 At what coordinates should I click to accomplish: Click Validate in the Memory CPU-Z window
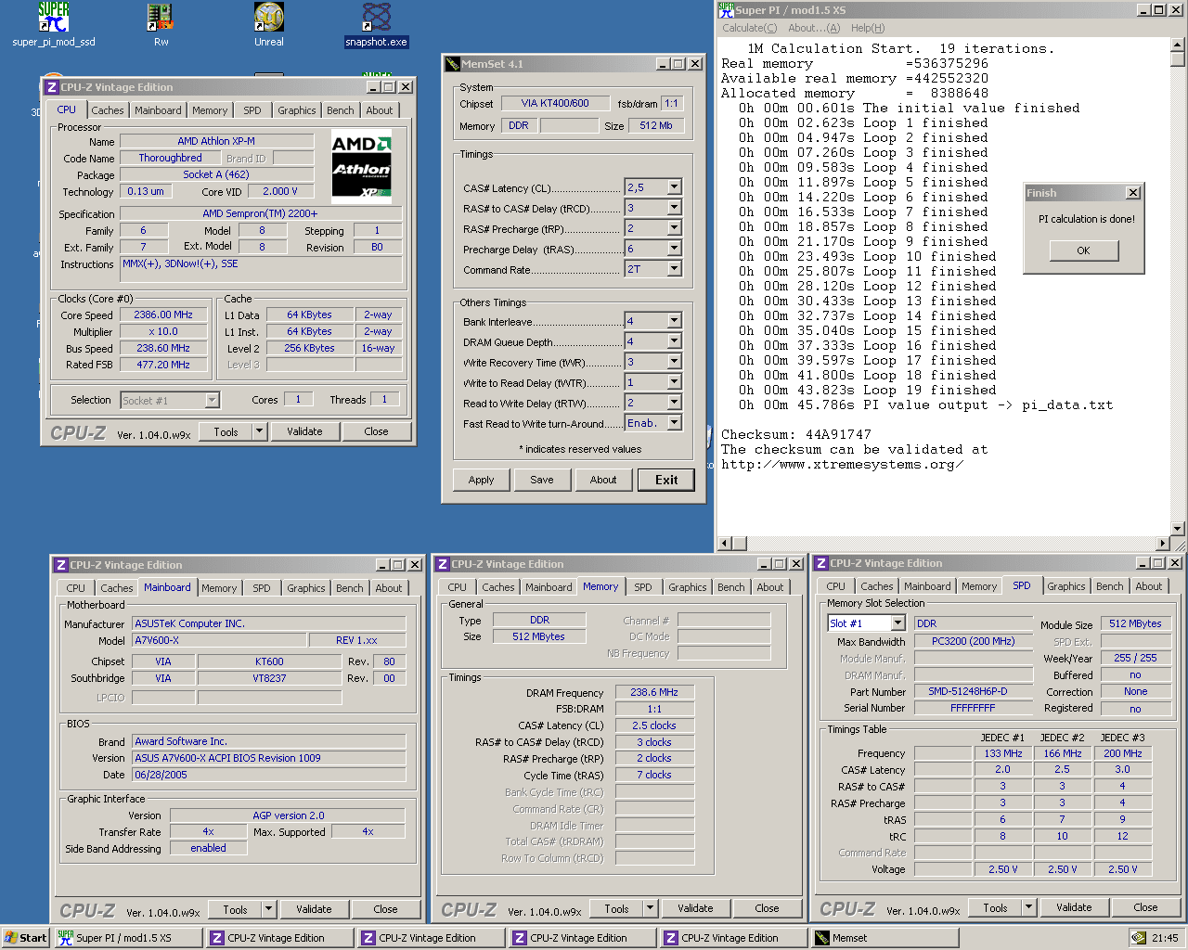point(695,908)
